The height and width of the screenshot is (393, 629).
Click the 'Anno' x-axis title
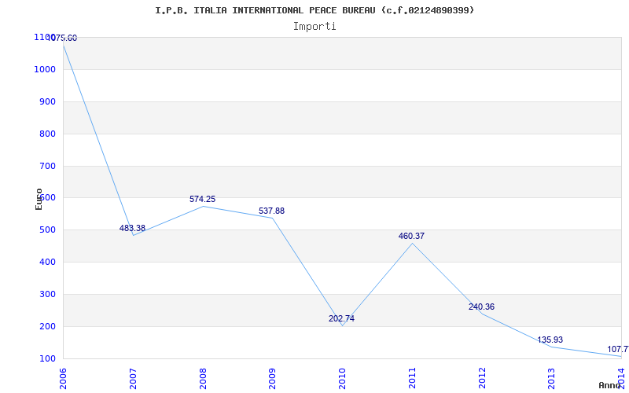pyautogui.click(x=610, y=385)
